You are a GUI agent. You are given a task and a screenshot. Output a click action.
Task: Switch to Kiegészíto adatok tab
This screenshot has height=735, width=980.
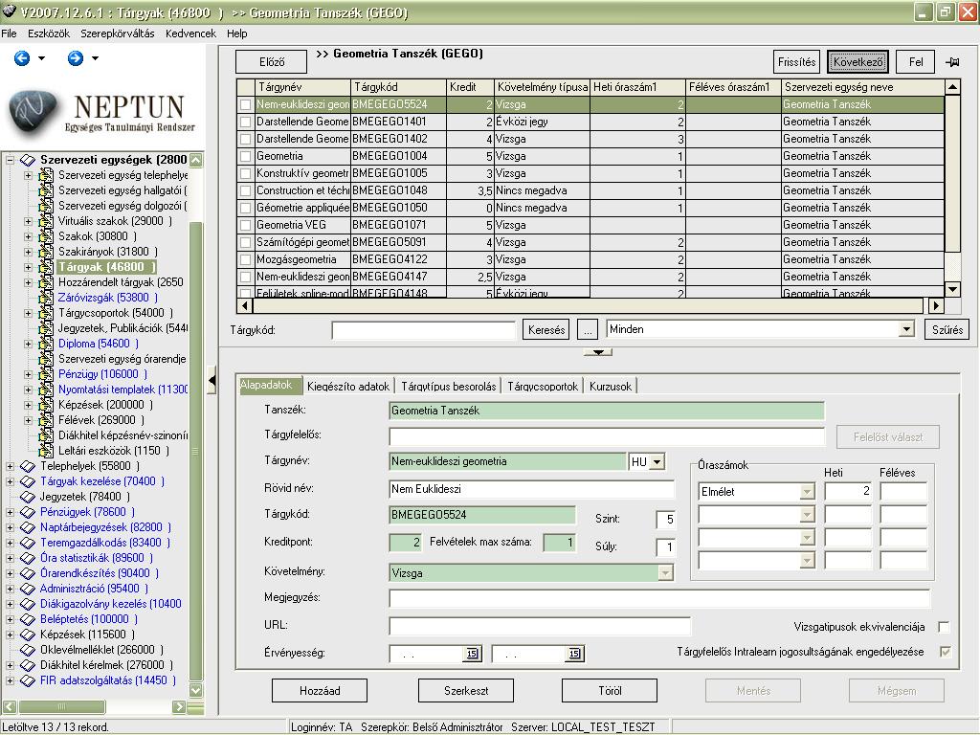click(348, 387)
